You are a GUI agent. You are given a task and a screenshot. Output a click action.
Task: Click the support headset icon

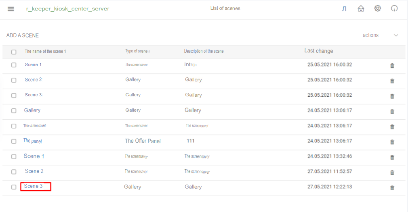point(394,8)
